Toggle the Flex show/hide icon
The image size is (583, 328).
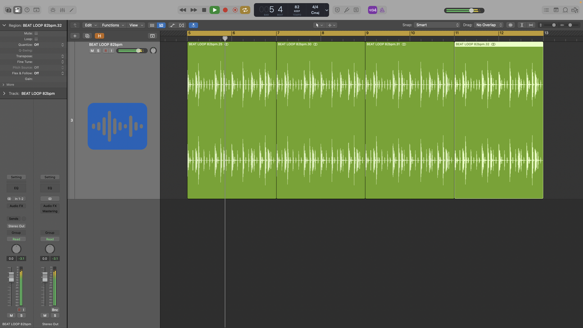point(182,25)
